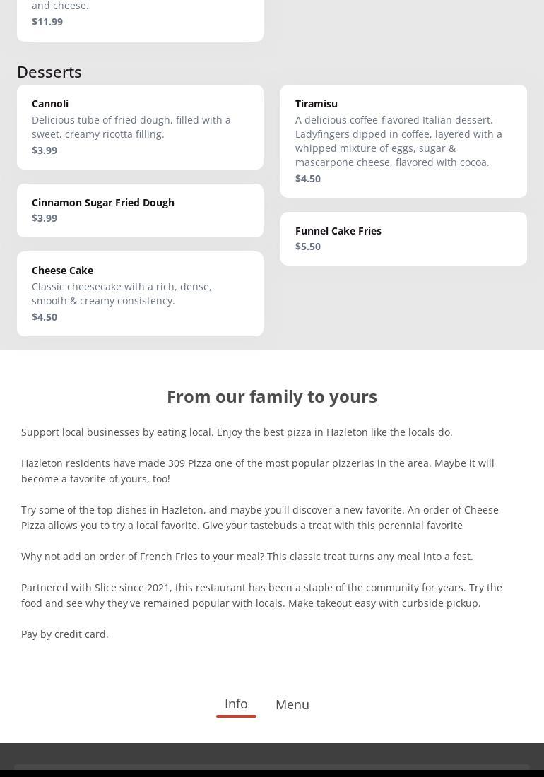This screenshot has width=544, height=777.
Task: Click the Tiramisu description paragraph
Action: click(398, 141)
